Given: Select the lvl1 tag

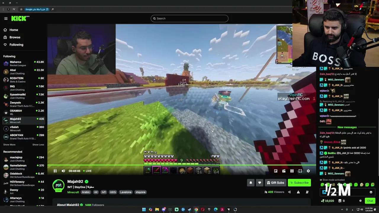Looking at the screenshot, I should (104, 192).
